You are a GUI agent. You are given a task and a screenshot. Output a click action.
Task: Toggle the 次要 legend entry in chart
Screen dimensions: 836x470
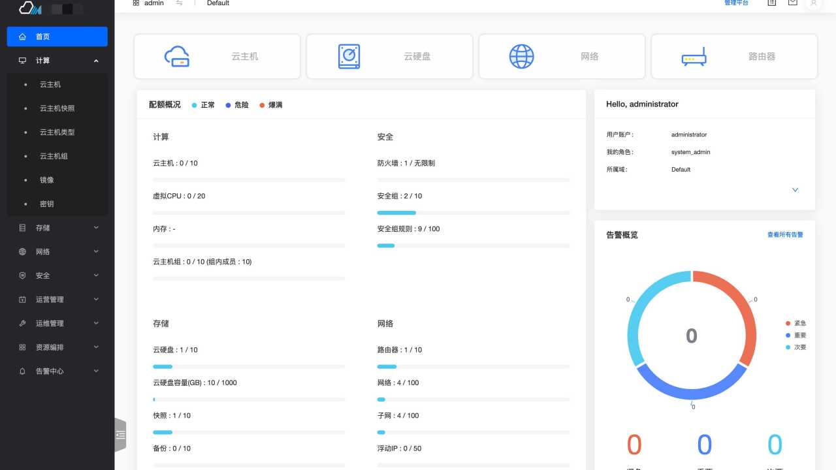pos(796,347)
